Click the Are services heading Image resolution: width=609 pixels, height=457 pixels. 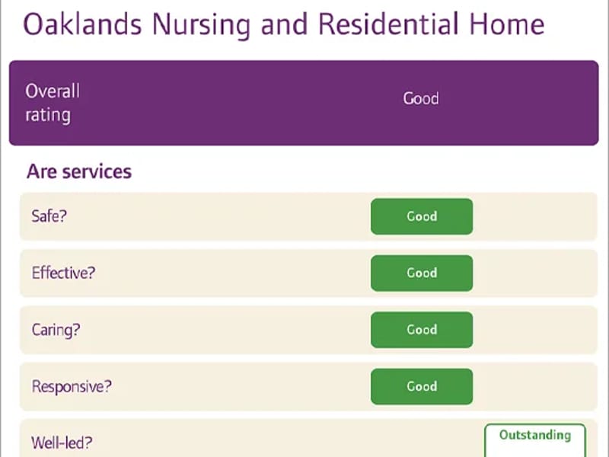[x=79, y=171]
